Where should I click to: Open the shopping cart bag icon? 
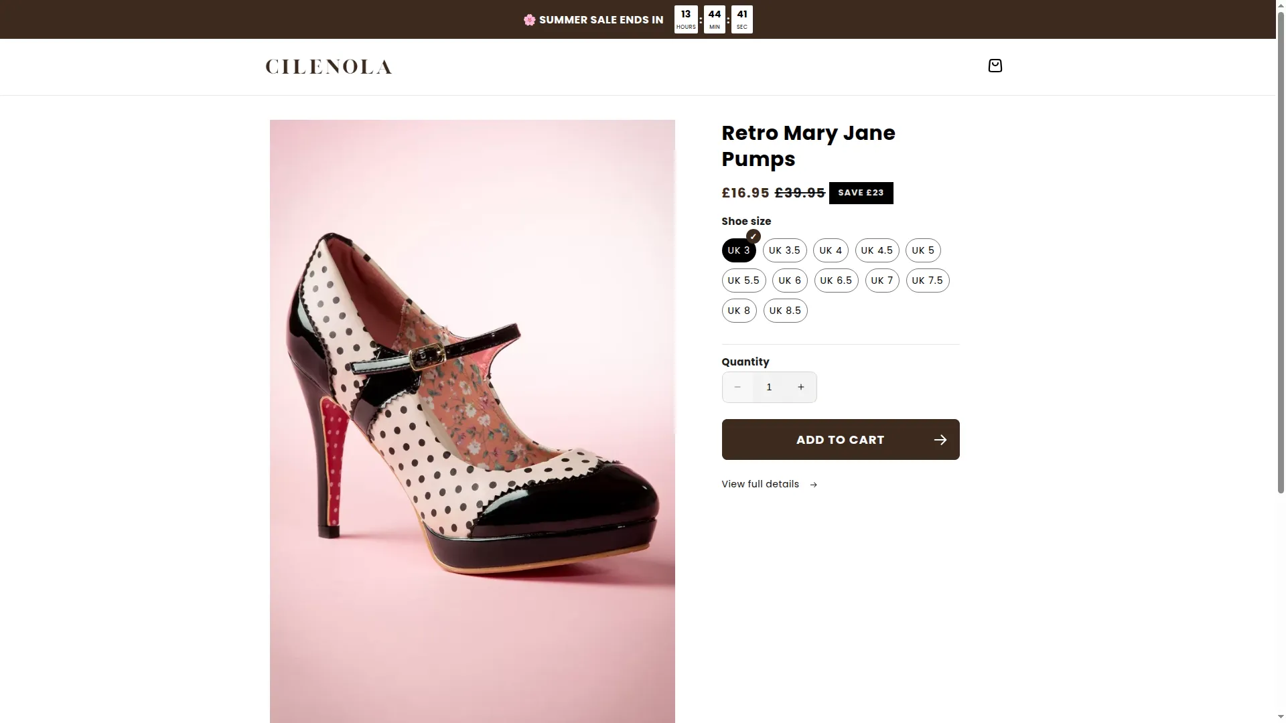tap(995, 66)
